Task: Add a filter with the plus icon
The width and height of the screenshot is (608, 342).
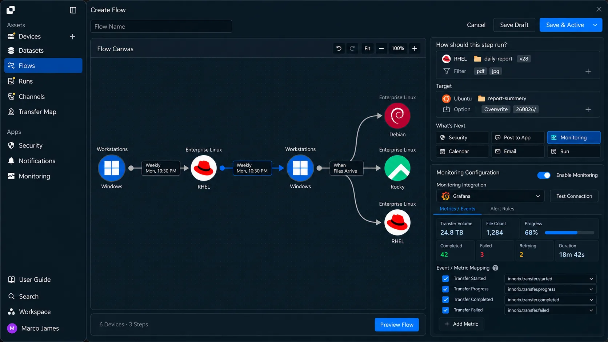Action: pyautogui.click(x=588, y=71)
